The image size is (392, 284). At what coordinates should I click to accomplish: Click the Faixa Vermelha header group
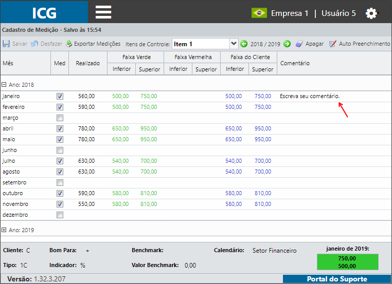click(193, 57)
